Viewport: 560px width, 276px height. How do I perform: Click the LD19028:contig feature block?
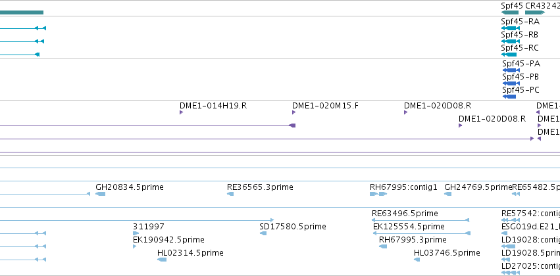508,246
